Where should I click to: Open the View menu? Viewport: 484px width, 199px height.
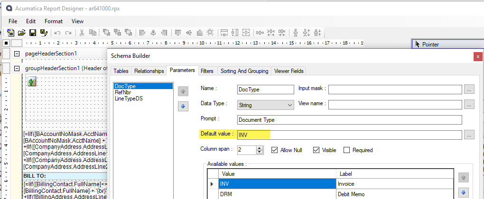click(77, 21)
